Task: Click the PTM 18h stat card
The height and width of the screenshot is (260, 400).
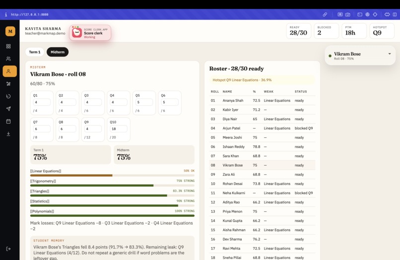Action: (354, 31)
